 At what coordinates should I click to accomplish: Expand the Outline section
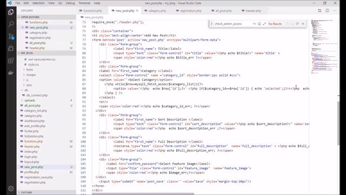pos(46,193)
